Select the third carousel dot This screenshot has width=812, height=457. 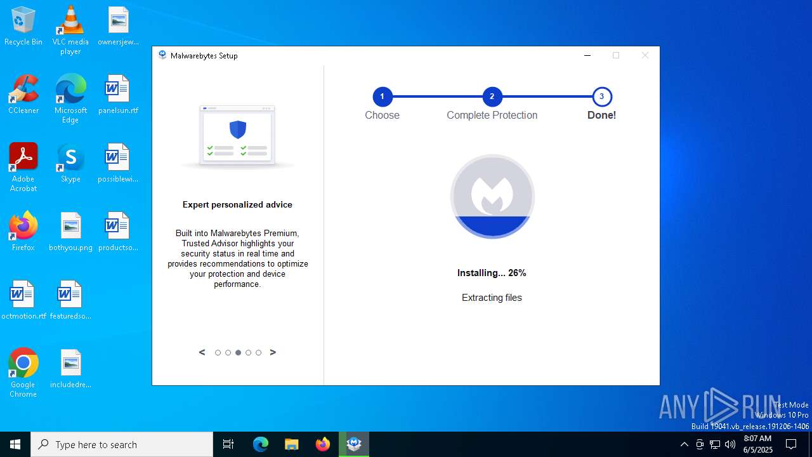238,353
